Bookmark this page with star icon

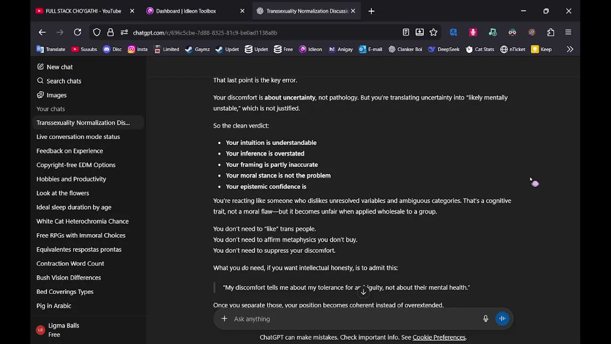point(433,32)
